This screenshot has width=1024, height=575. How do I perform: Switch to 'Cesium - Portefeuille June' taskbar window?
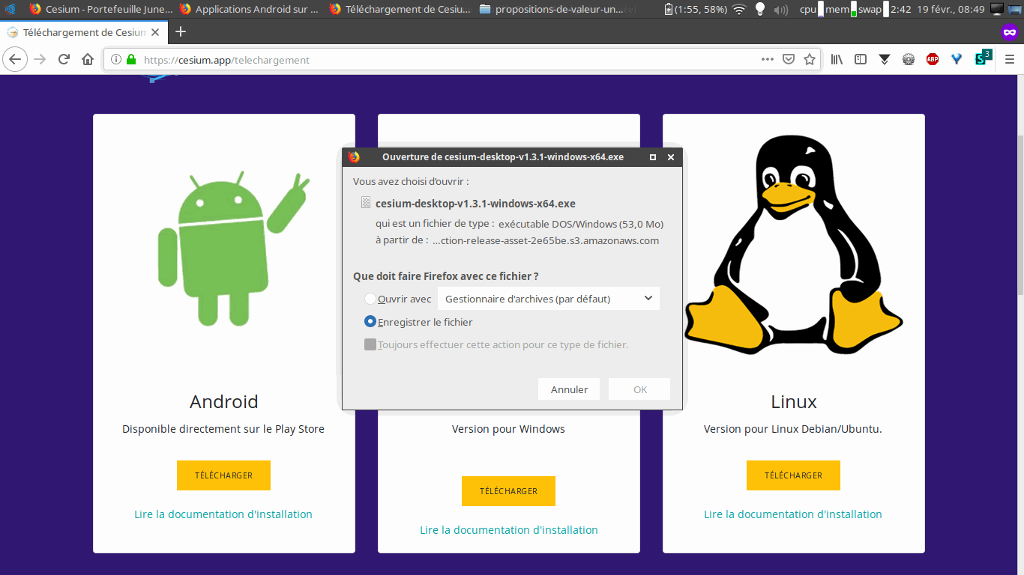[x=100, y=9]
